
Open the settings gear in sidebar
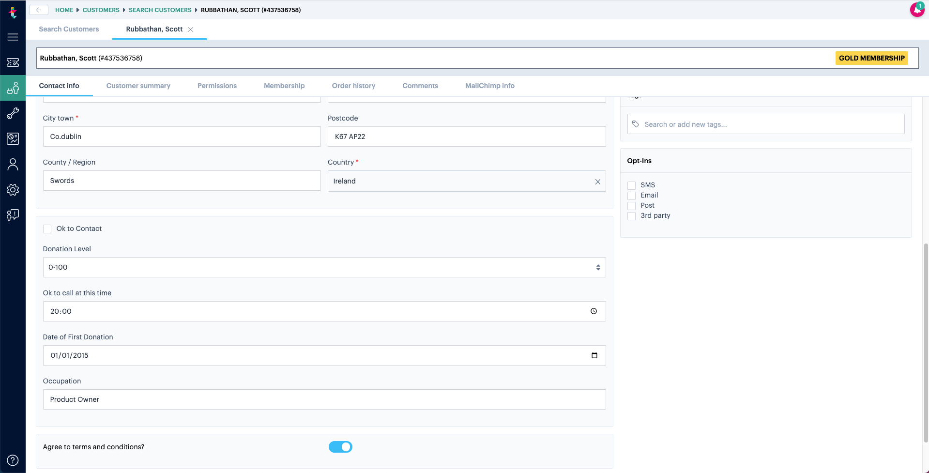tap(13, 189)
